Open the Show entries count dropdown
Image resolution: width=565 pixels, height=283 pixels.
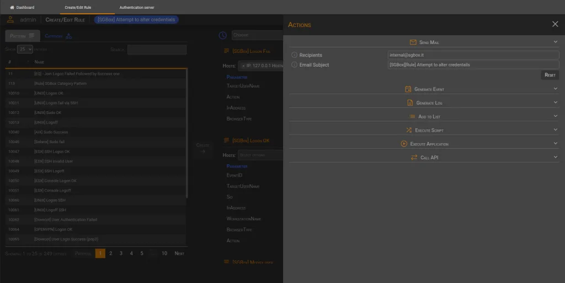(x=25, y=49)
